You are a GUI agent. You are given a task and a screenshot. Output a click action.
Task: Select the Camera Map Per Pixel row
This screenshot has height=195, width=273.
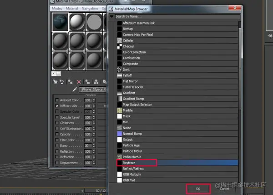coord(177,35)
